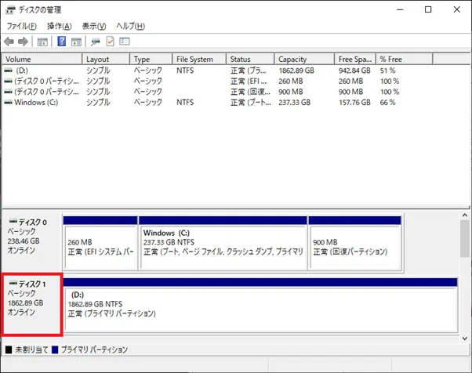Screen dimensions: 472x373
Task: Open the 操作(A) menu
Action: (60, 26)
